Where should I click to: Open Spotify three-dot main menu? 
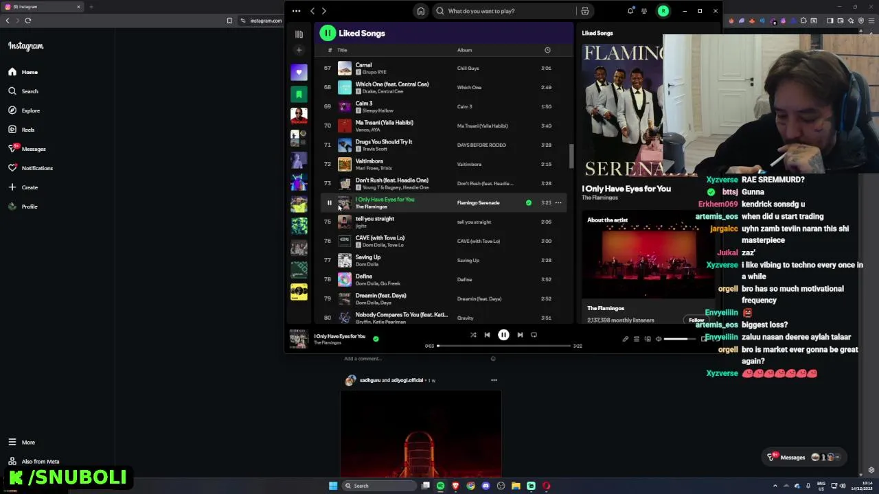click(296, 11)
